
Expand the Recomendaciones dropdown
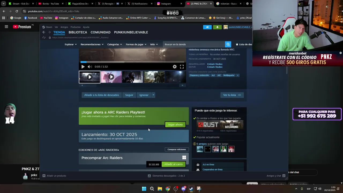click(x=92, y=44)
